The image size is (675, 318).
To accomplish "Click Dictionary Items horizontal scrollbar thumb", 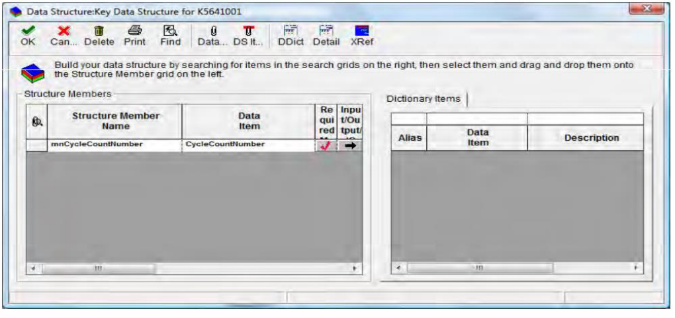I will [480, 268].
